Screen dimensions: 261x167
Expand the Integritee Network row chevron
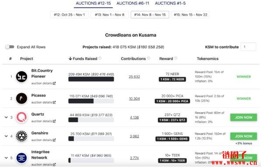6,158
